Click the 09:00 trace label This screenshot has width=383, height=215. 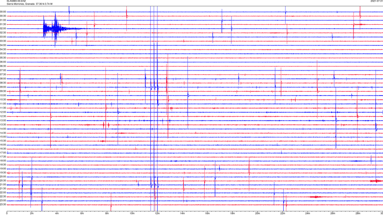tap(3, 87)
